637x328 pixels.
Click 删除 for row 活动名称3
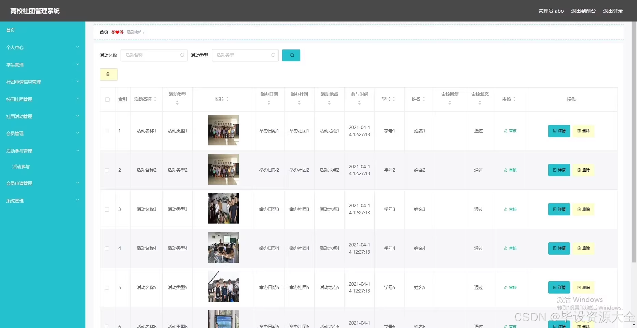(x=583, y=209)
